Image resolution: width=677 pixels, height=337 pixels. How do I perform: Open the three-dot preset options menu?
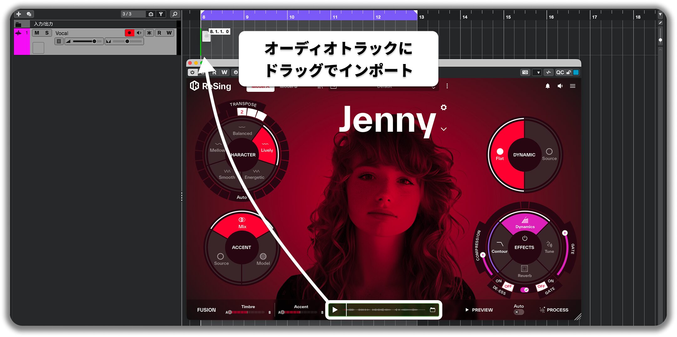[x=447, y=86]
